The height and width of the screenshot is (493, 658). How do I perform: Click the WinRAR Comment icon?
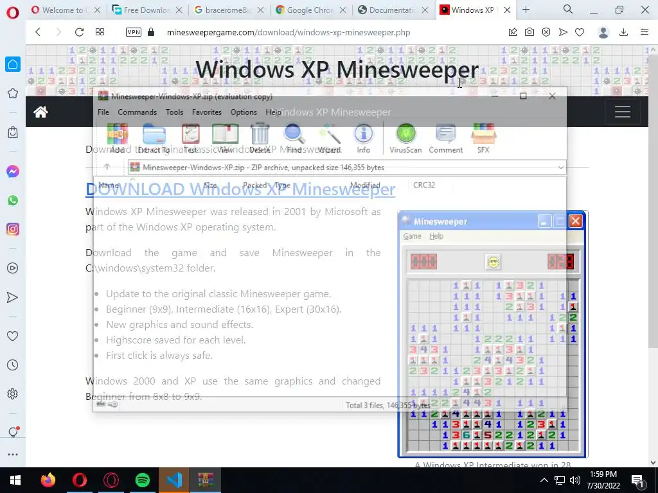tap(446, 139)
